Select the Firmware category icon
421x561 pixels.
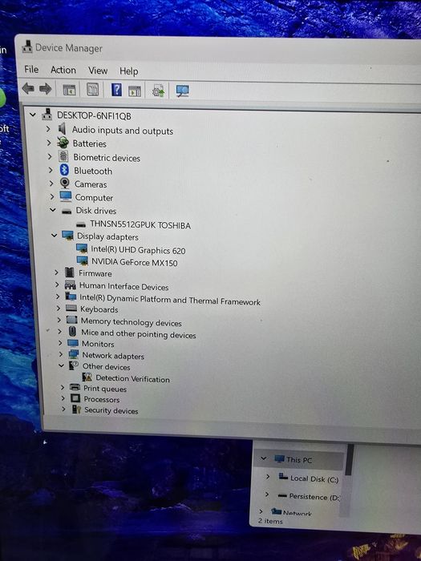(70, 272)
